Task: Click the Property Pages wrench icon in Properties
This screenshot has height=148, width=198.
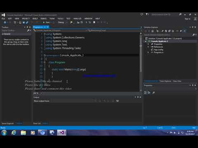Action: (x=153, y=93)
